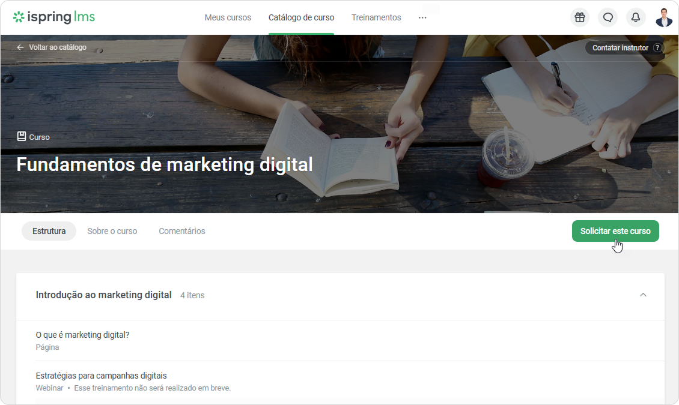Click the iSpring LMS logo
Viewport: 679px width, 405px height.
click(54, 17)
